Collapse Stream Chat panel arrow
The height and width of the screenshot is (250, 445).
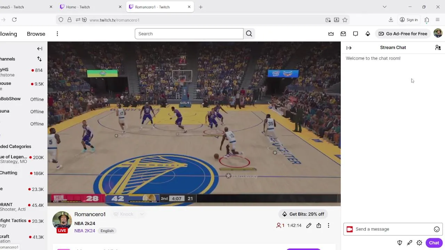click(349, 48)
